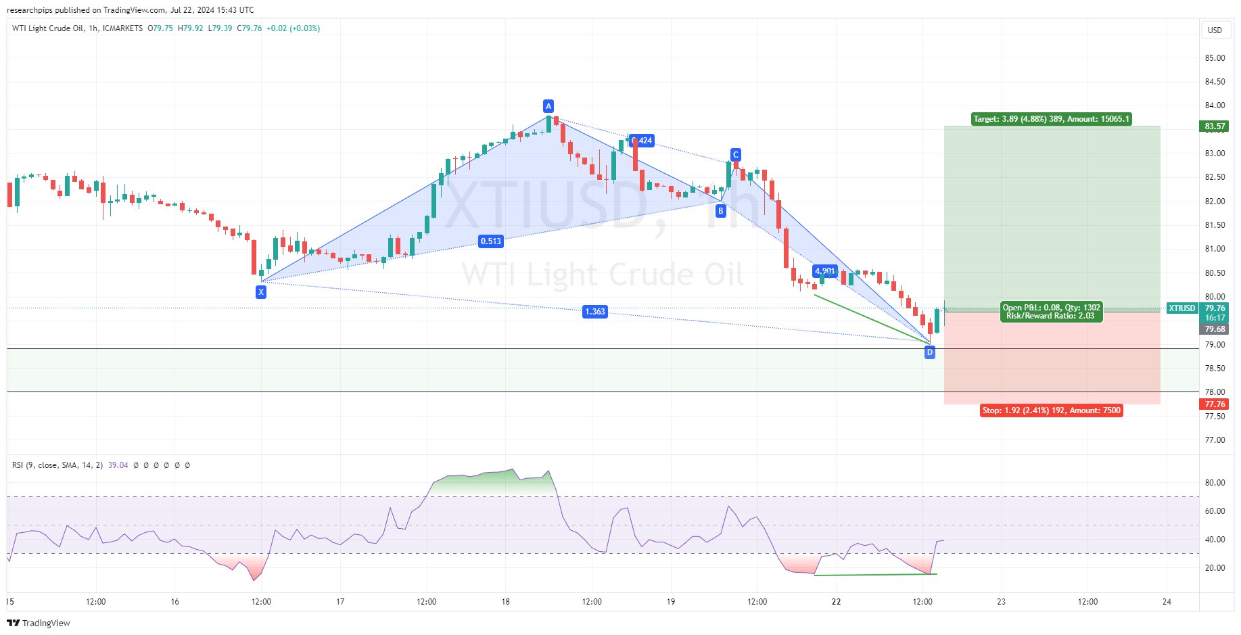Click 85.00 on the price scale
This screenshot has height=635, width=1241.
pos(1215,58)
